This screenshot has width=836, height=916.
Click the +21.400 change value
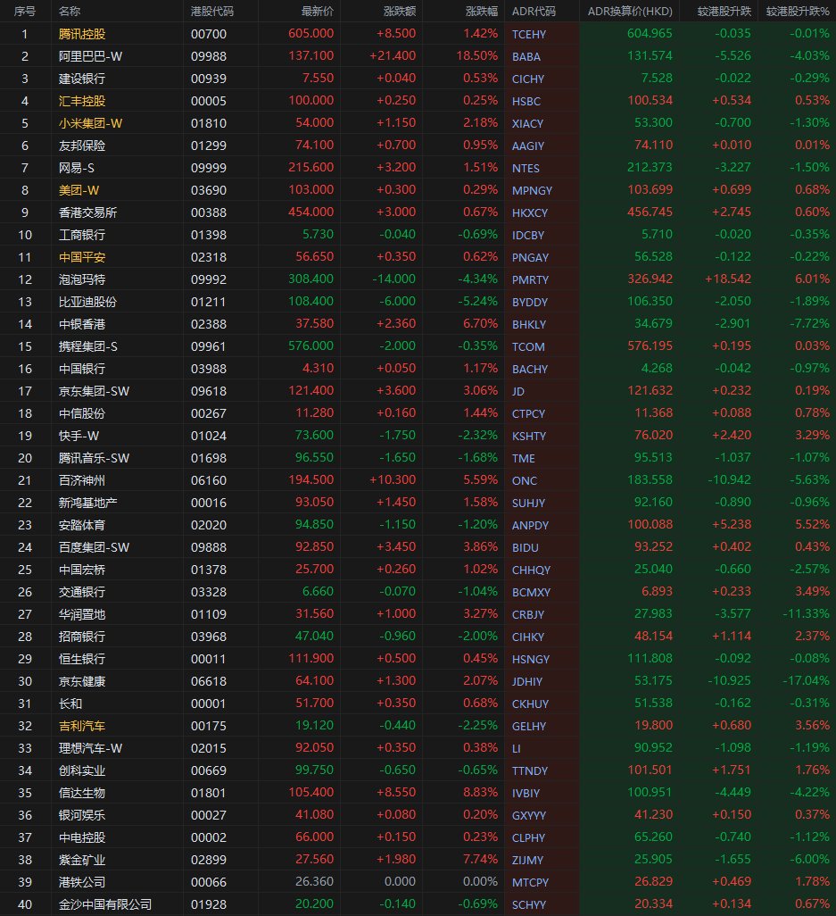[x=393, y=55]
